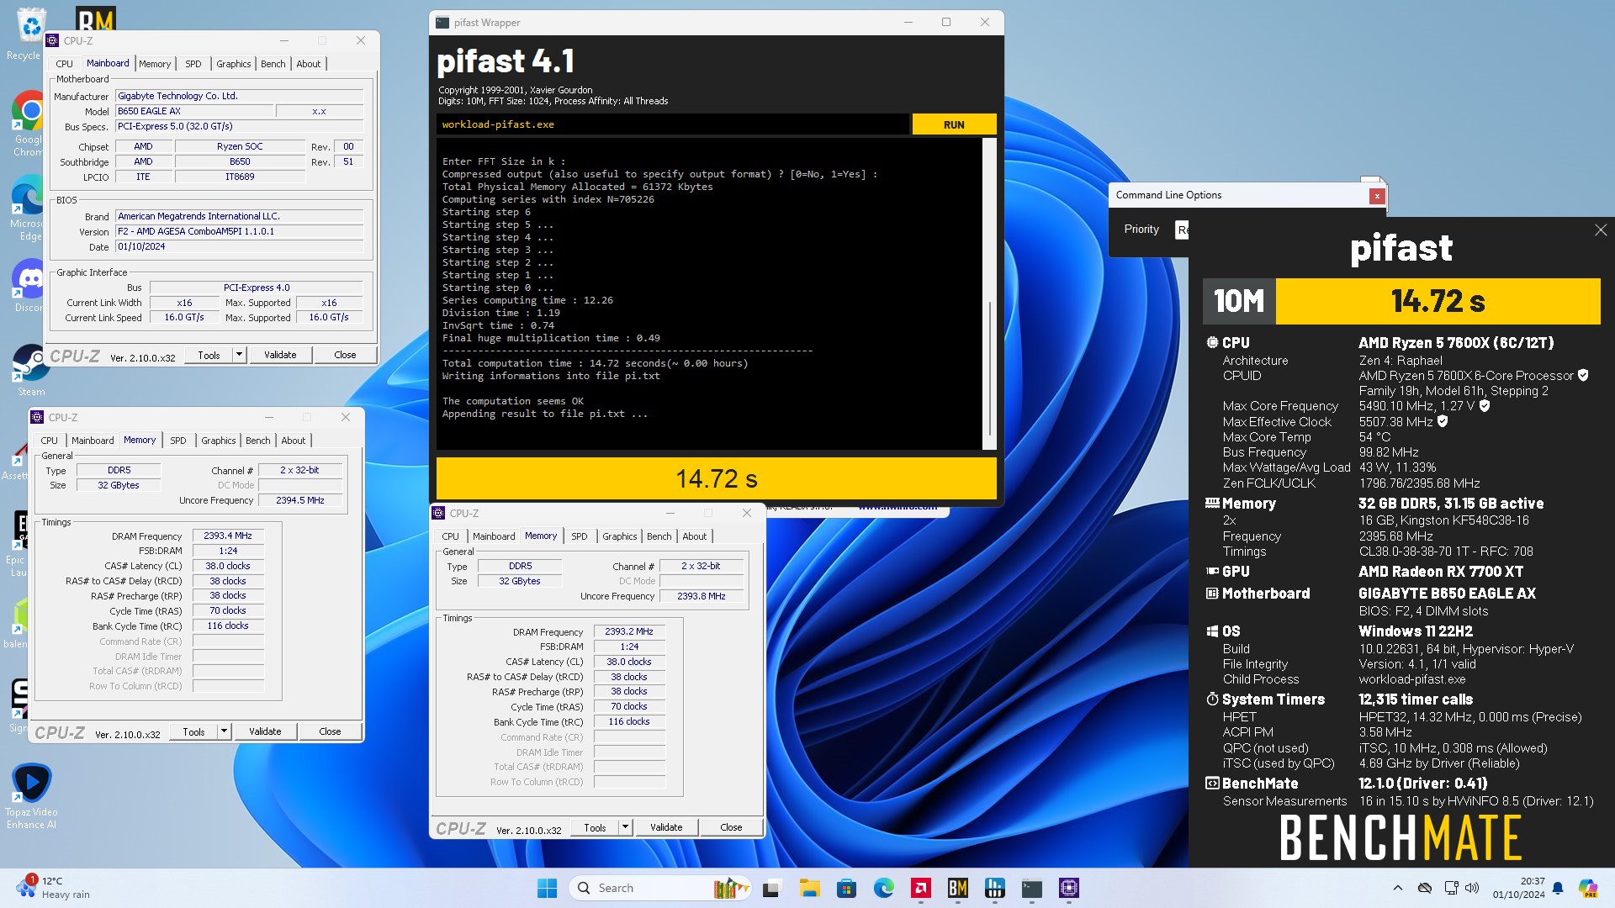Open Priority dropdown in Command Line Options
Image resolution: width=1615 pixels, height=908 pixels.
(x=1182, y=230)
